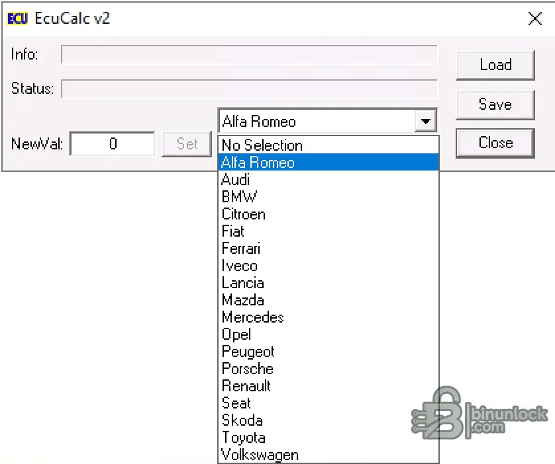Select Ferrari from the brand list

tap(241, 249)
